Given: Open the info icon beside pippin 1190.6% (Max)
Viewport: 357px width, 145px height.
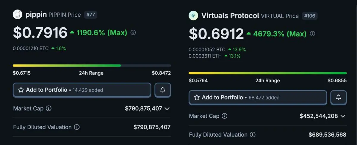Looking at the screenshot, I should [133, 32].
